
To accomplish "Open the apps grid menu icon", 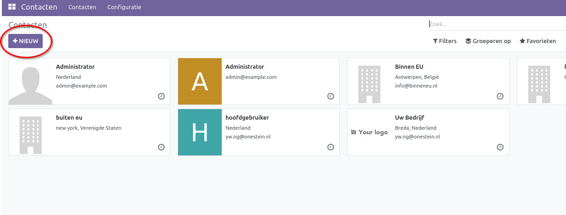I will 12,7.
